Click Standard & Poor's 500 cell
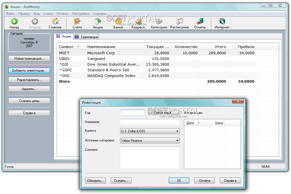Screen dimensions: 291x194 click(108, 70)
